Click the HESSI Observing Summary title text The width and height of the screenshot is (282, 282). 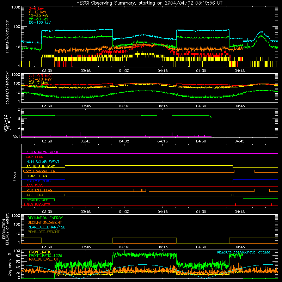pyautogui.click(x=149, y=3)
